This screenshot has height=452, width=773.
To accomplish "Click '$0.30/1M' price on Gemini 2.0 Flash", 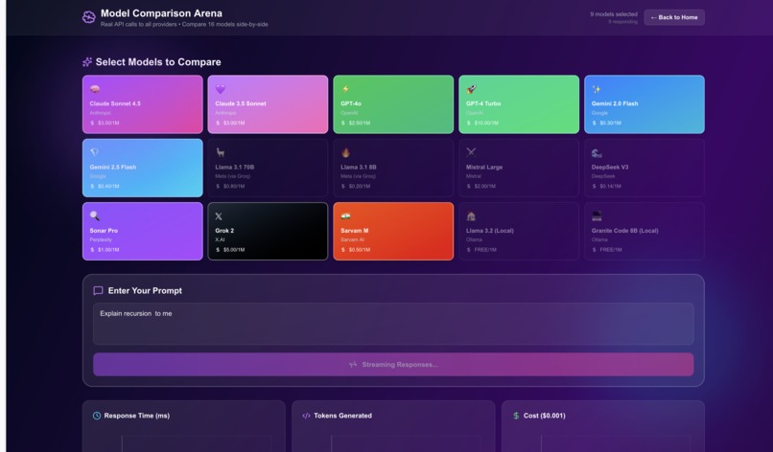I will click(x=611, y=124).
